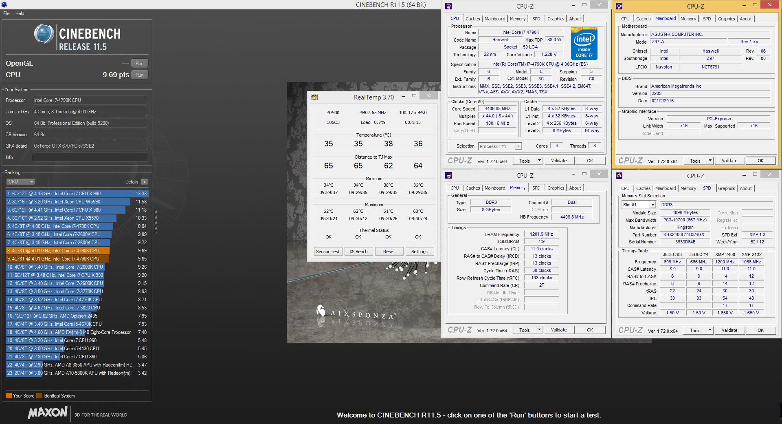Click the RealTemp window title icon
782x424 pixels.
[x=314, y=97]
